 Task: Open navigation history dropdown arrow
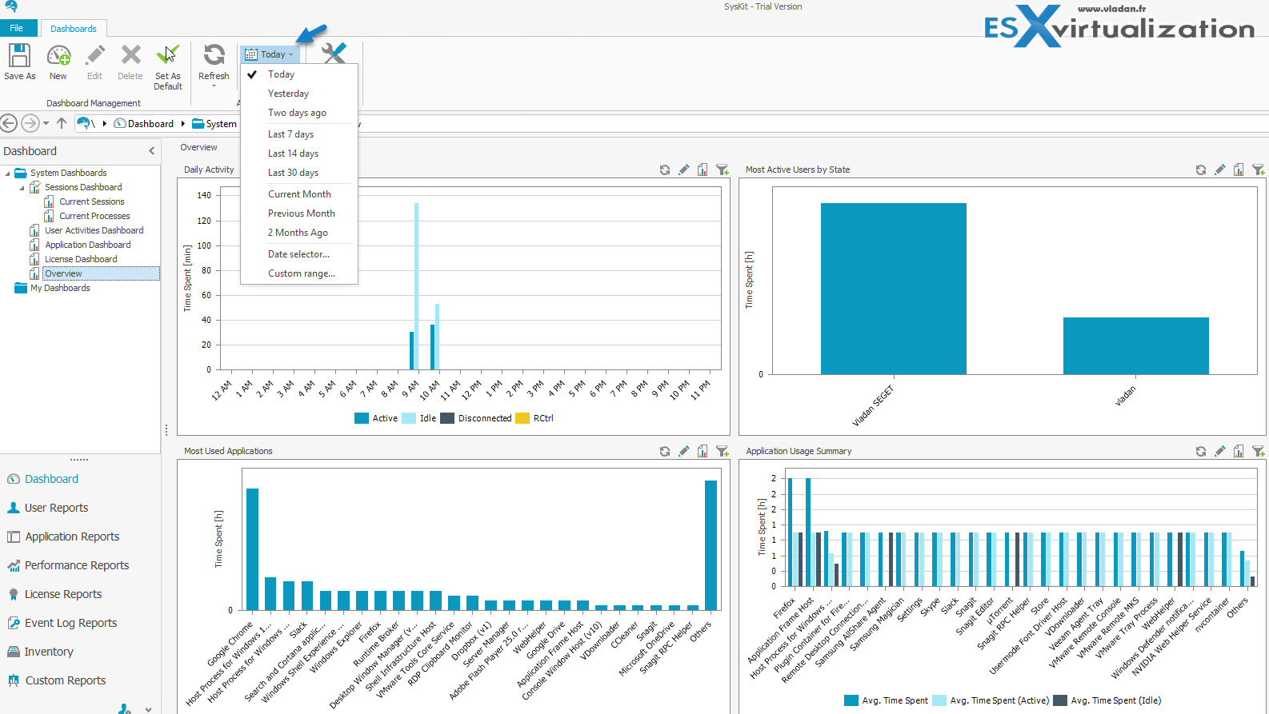46,123
